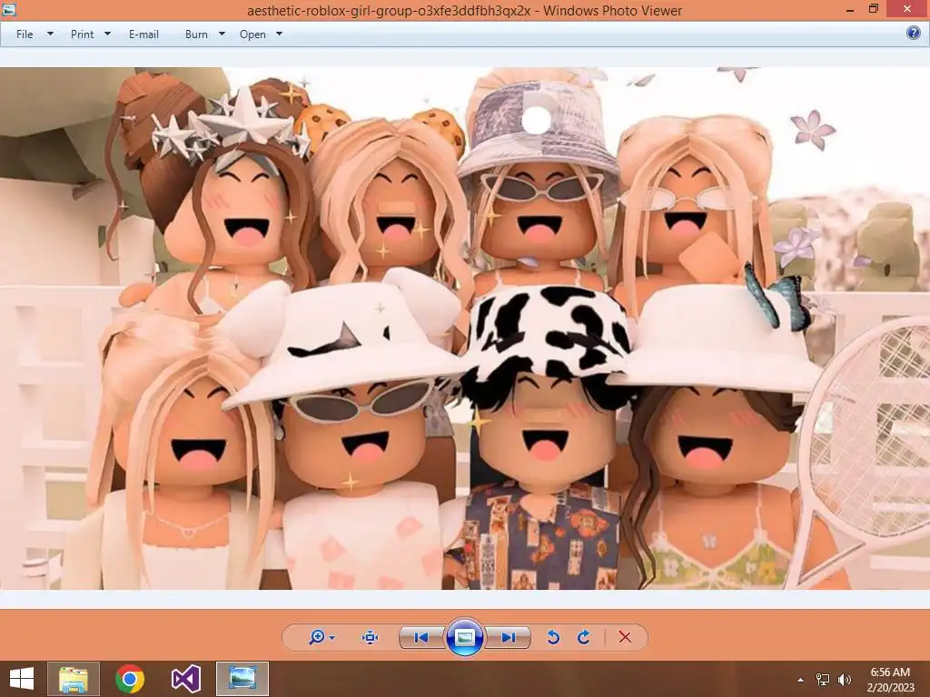
Task: Click the magnifier zoom icon
Action: click(317, 637)
